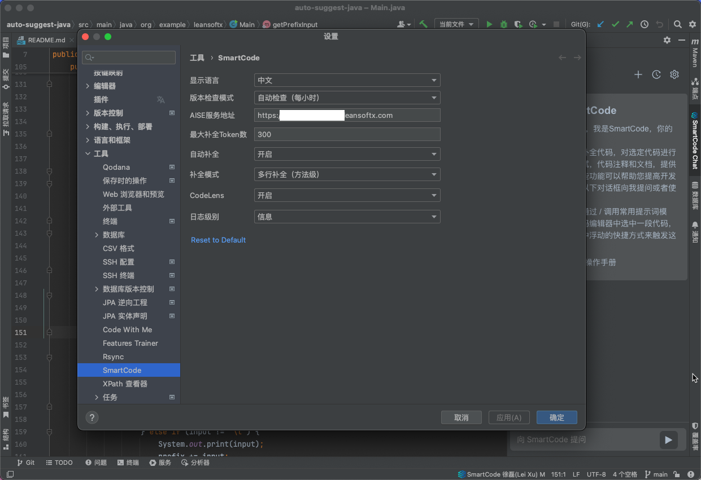Open SmartCode panel settings gear

(674, 74)
